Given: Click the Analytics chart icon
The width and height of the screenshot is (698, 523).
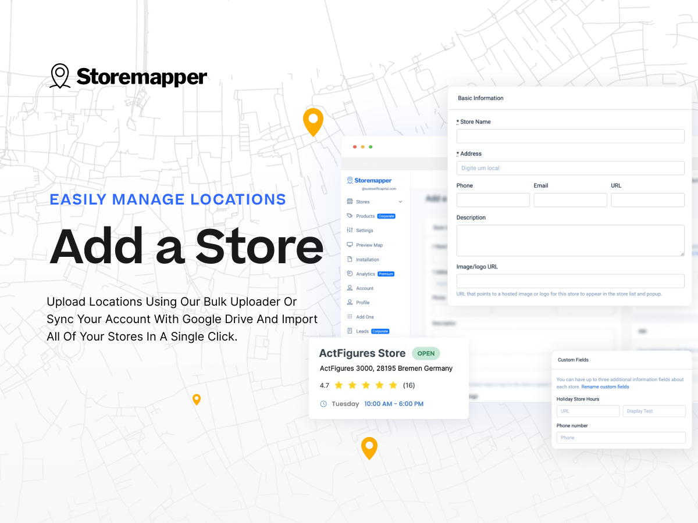Looking at the screenshot, I should click(350, 274).
